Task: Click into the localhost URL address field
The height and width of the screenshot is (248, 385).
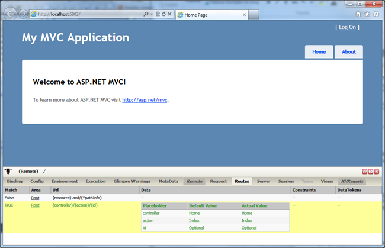Action: pyautogui.click(x=89, y=14)
